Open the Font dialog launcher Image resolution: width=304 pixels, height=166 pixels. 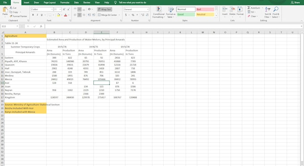[x=70, y=21]
